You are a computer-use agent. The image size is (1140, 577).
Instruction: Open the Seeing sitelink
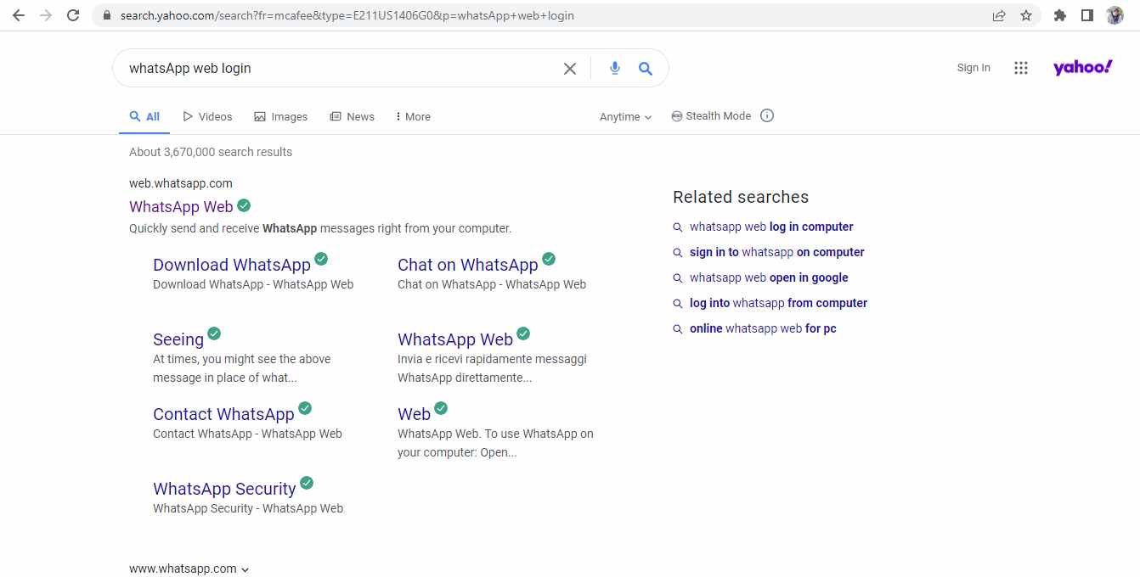(178, 339)
